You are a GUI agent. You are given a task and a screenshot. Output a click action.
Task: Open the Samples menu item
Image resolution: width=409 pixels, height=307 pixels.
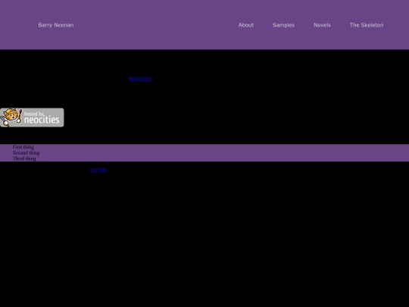pos(283,25)
